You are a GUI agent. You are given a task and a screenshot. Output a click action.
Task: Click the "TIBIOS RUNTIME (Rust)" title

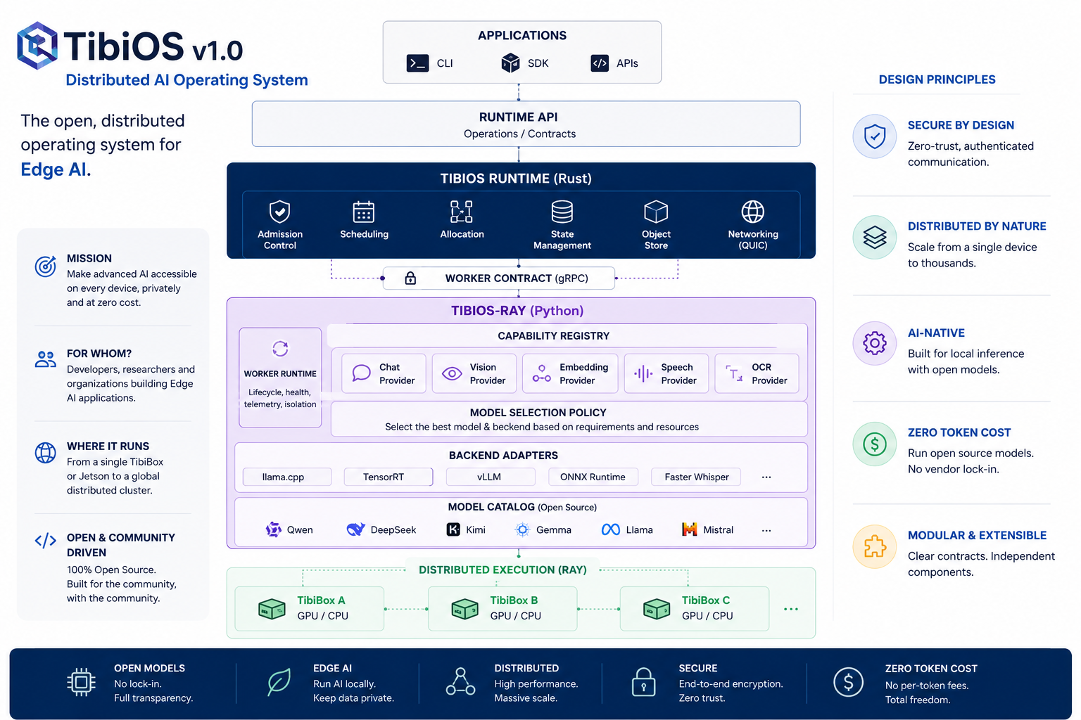[x=516, y=179]
